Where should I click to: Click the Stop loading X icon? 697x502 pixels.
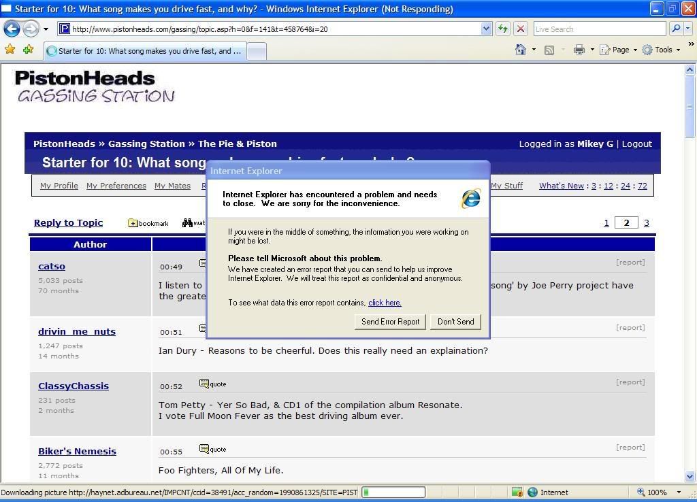point(521,29)
